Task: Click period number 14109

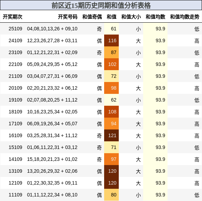Action: coord(15,159)
